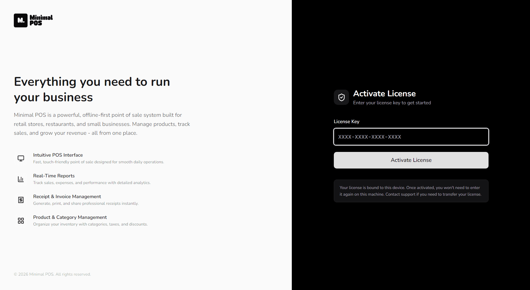
Task: Click the Real-Time Reports title
Action: pos(54,176)
